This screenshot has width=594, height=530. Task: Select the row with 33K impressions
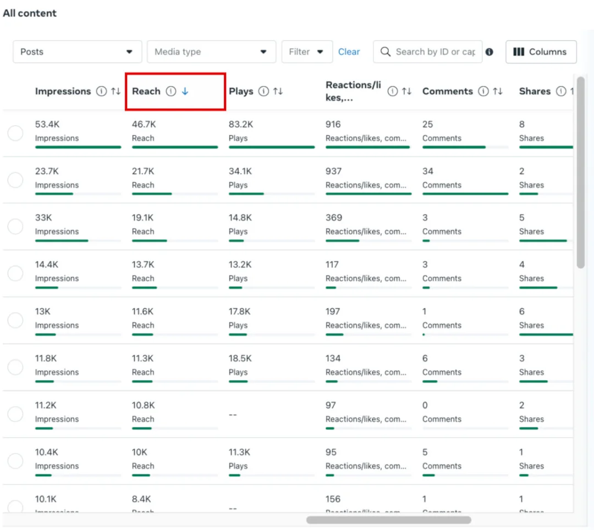pyautogui.click(x=15, y=227)
